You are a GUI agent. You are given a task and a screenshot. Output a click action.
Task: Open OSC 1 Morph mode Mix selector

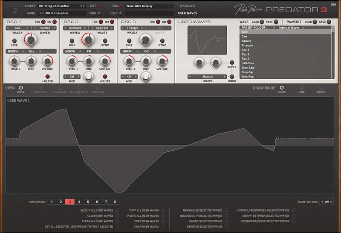point(32,51)
